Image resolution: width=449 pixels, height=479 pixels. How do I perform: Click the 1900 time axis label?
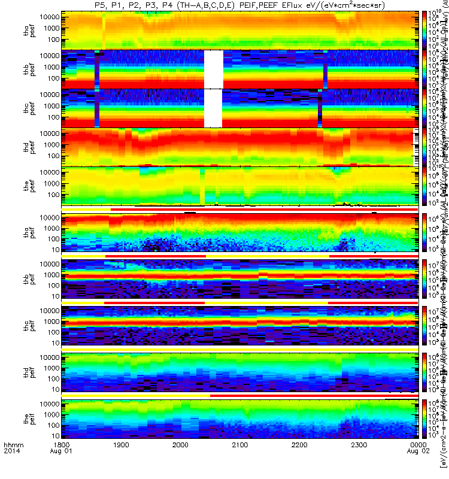click(121, 445)
